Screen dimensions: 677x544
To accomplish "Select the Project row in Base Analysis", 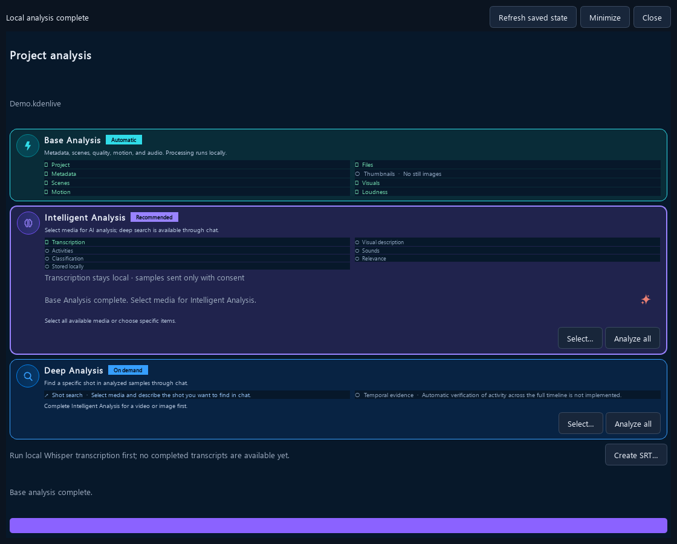I will (197, 164).
